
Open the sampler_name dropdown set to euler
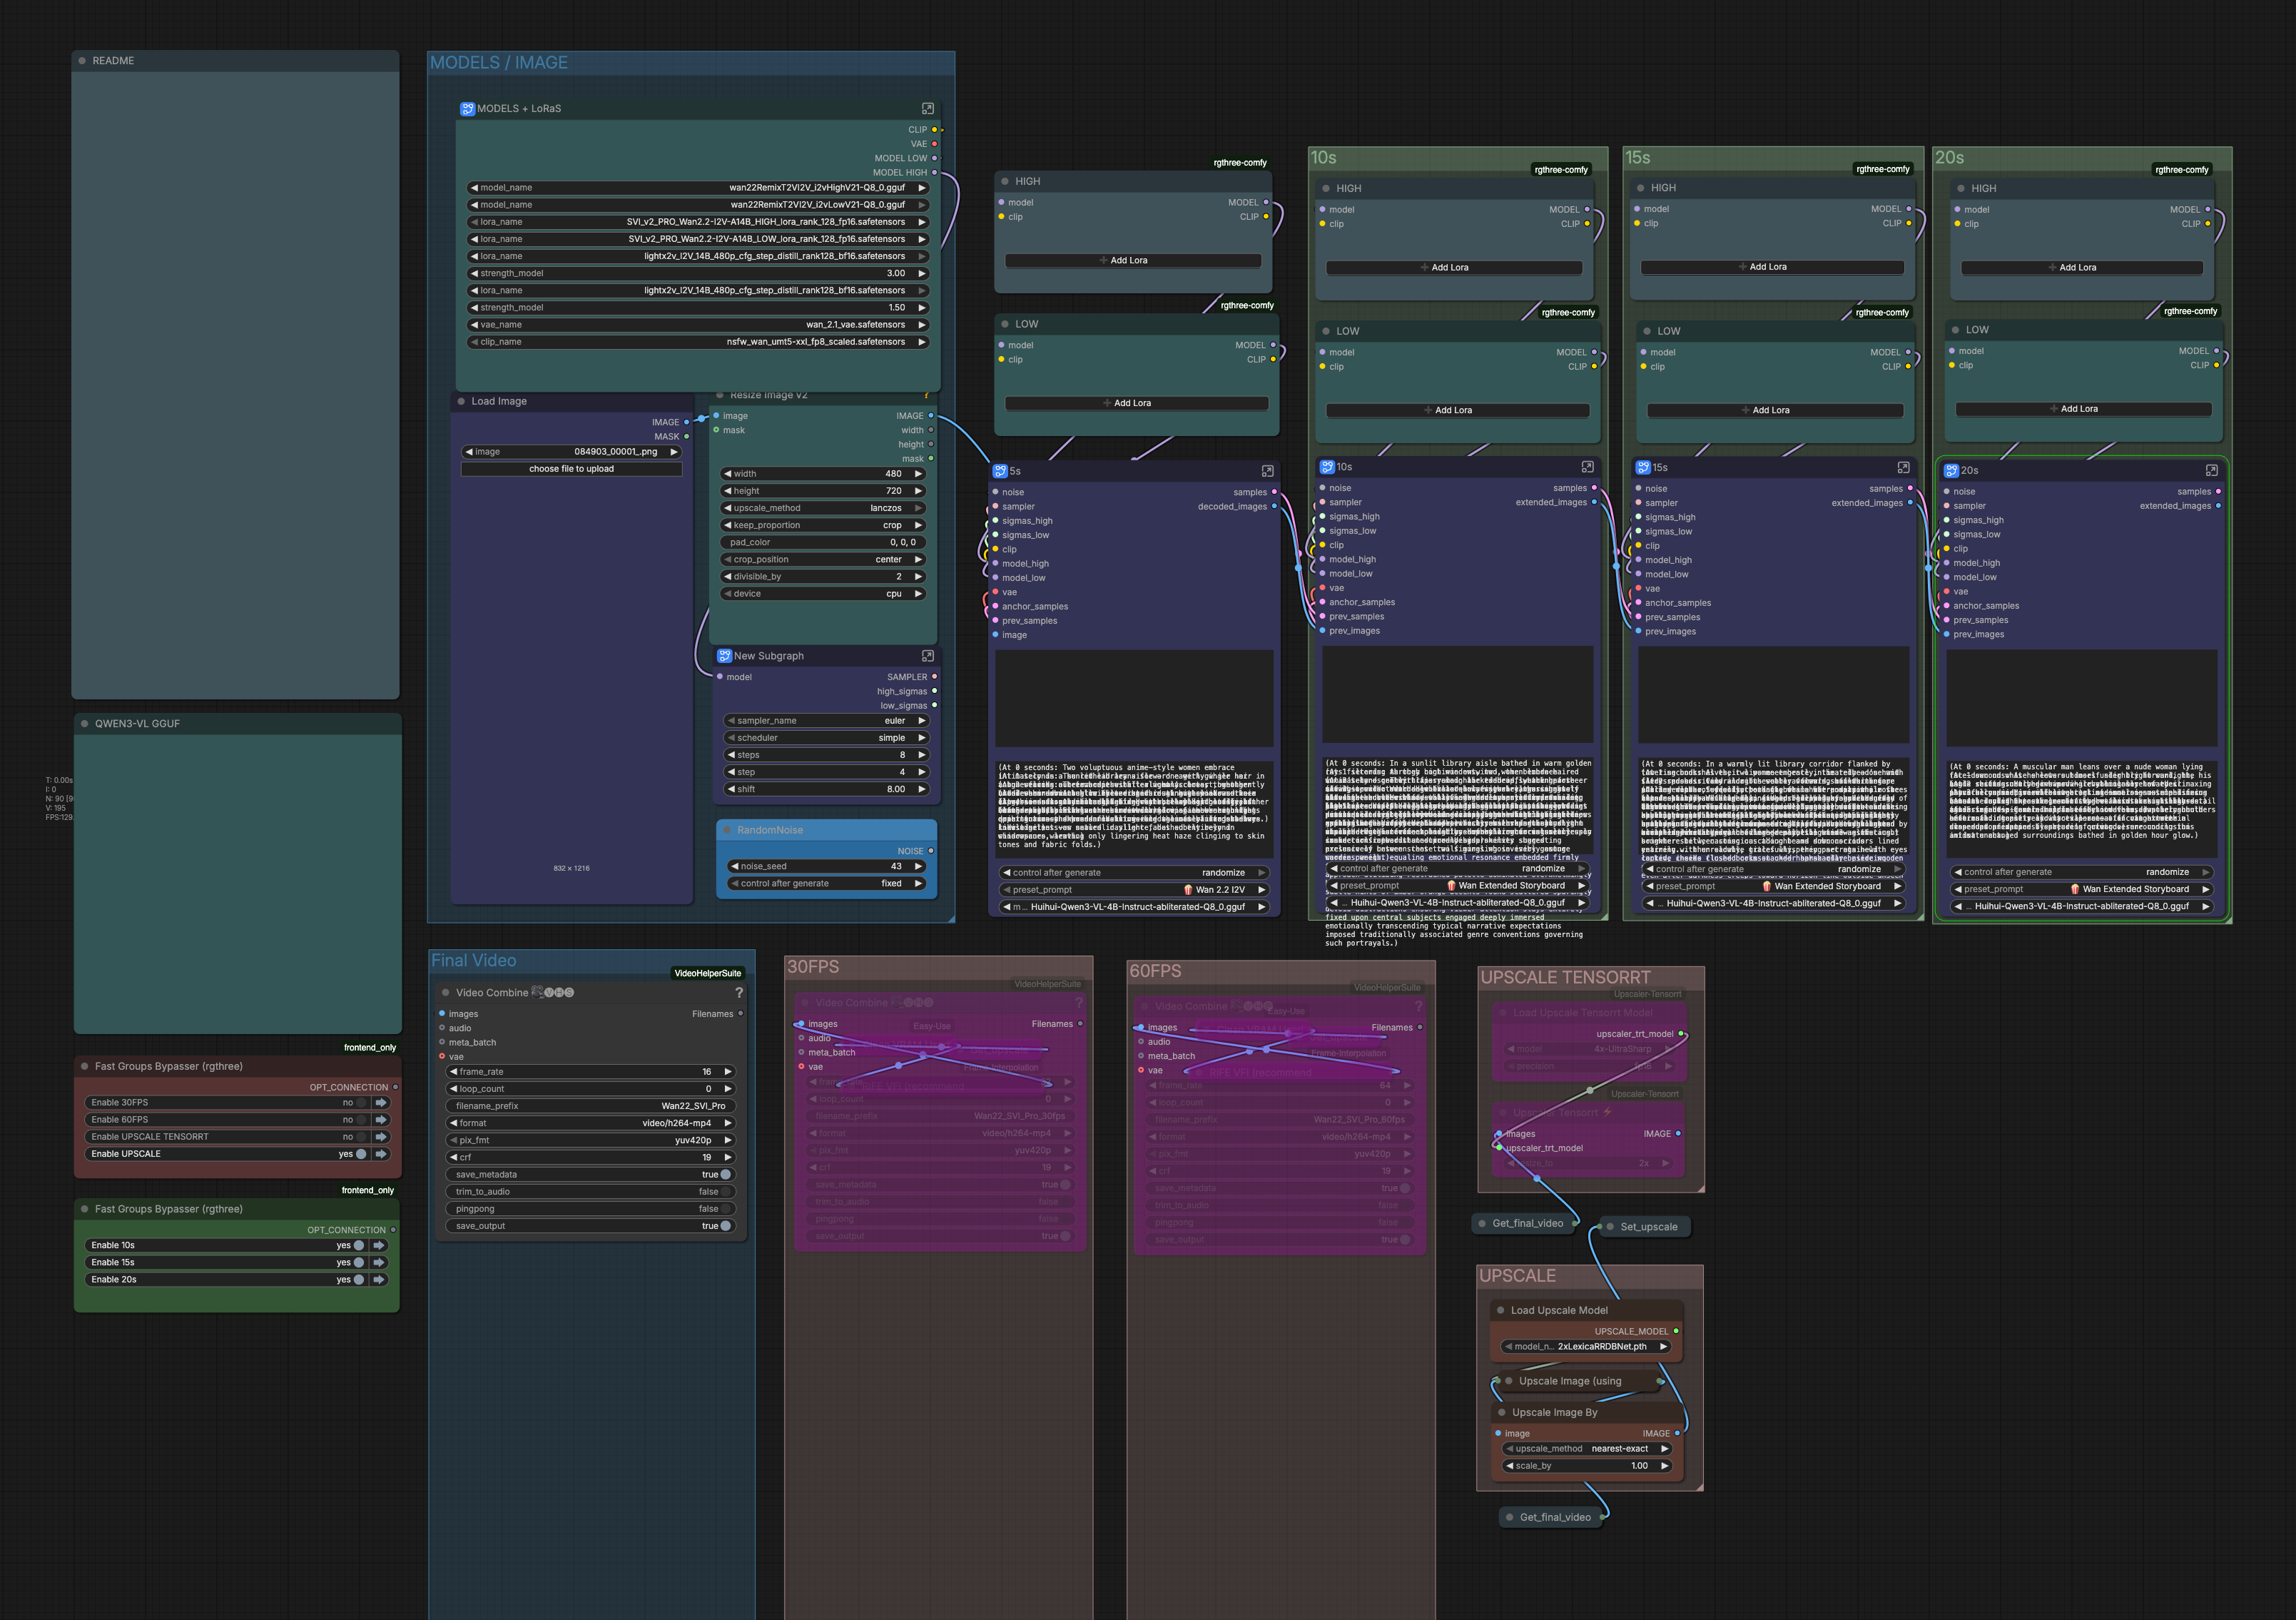tap(826, 720)
